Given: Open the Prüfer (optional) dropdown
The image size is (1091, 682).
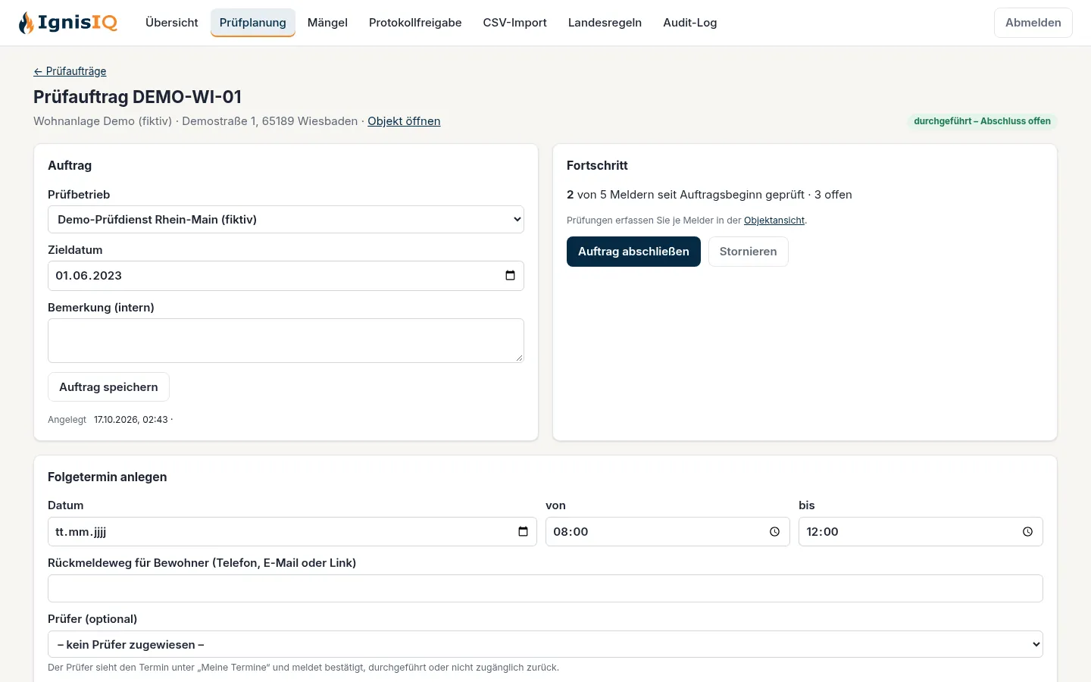Looking at the screenshot, I should (545, 644).
